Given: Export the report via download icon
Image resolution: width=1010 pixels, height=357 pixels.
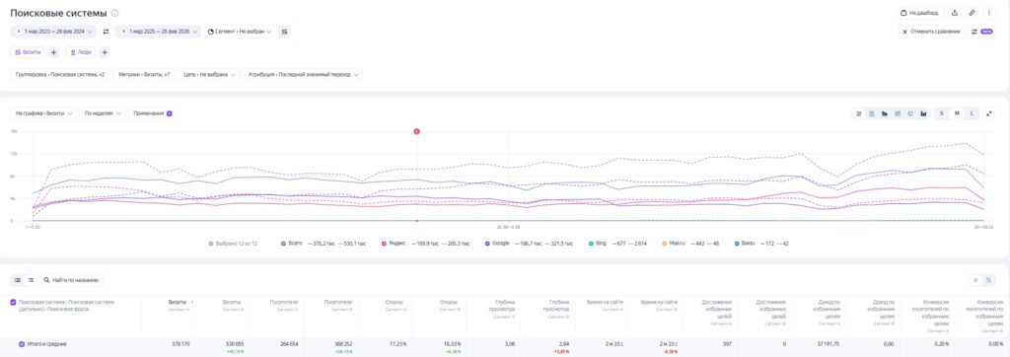Looking at the screenshot, I should click(x=955, y=12).
